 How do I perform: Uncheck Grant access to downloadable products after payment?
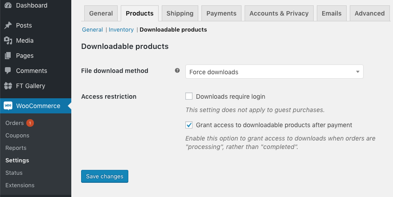[189, 125]
